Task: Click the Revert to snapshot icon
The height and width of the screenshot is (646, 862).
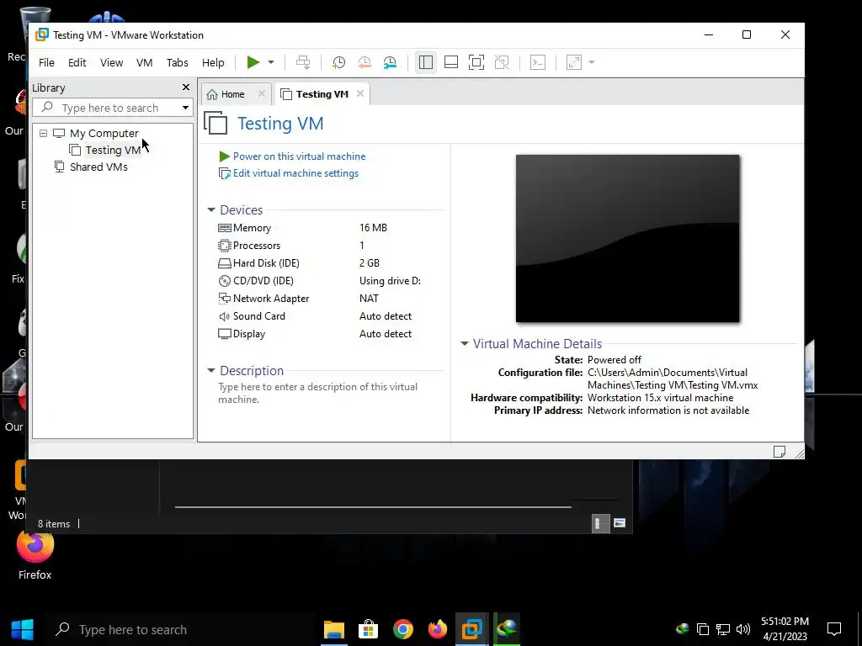Action: pos(364,62)
